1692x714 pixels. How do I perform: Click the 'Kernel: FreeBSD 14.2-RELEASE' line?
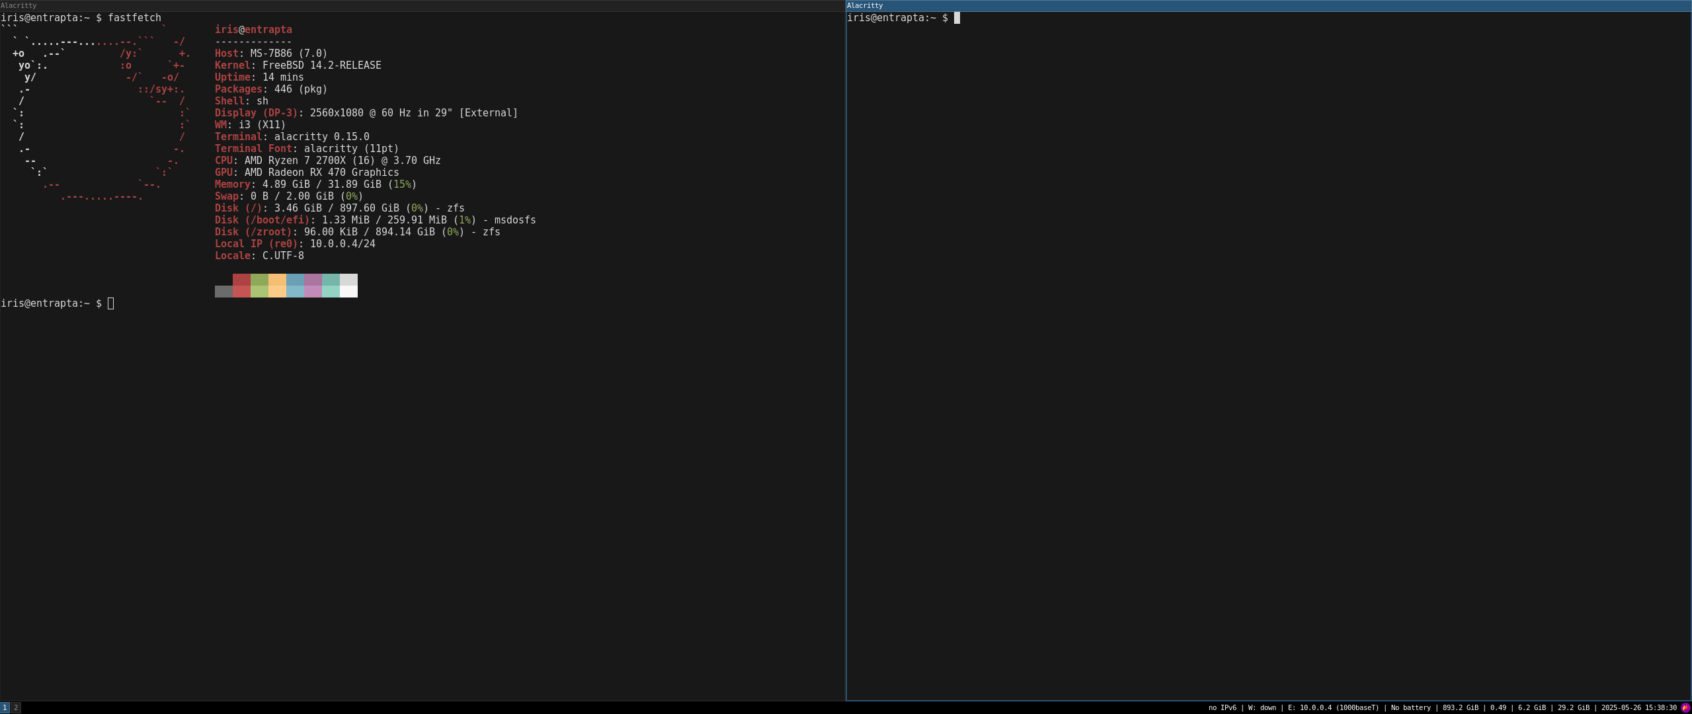(298, 65)
